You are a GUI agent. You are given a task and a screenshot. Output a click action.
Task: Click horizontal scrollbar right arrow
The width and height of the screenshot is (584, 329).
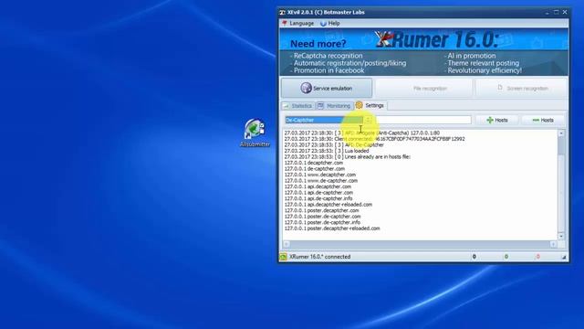(554, 244)
